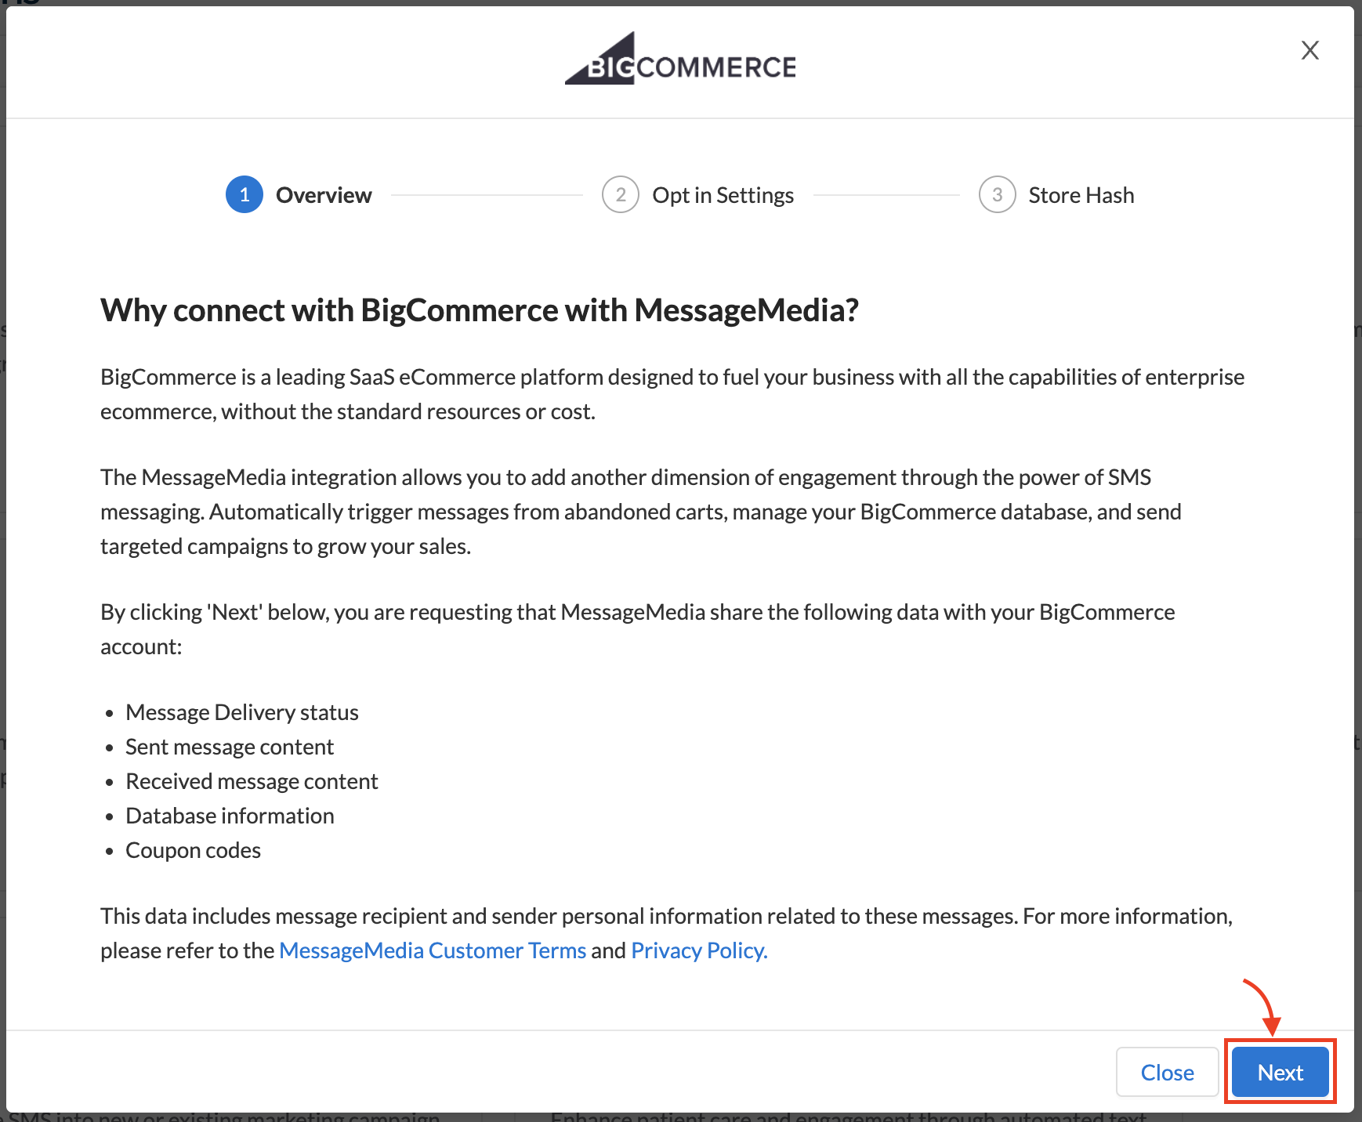Select step 2 circle for Opt in Settings
This screenshot has height=1122, width=1362.
click(621, 195)
